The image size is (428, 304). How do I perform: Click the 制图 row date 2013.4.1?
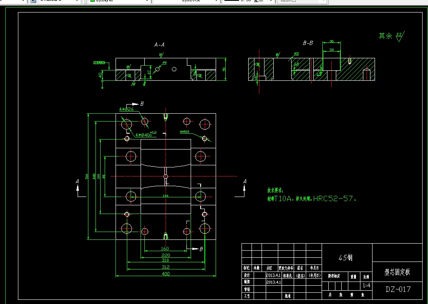point(274,282)
